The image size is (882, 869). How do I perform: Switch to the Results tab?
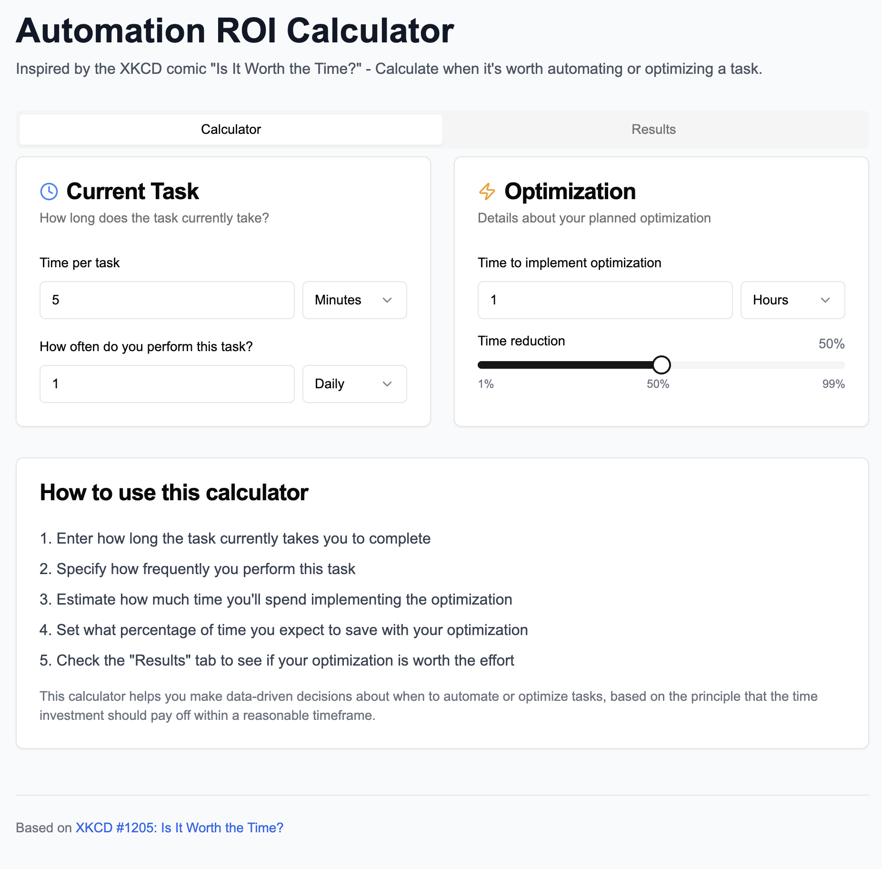point(653,129)
